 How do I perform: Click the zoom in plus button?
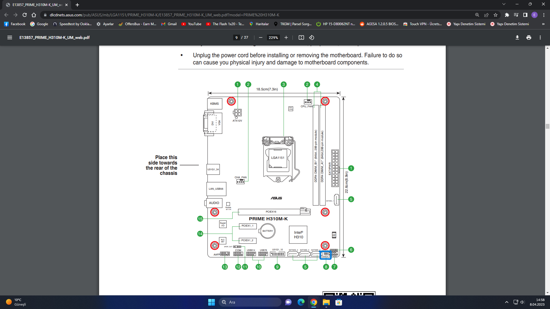tap(286, 37)
